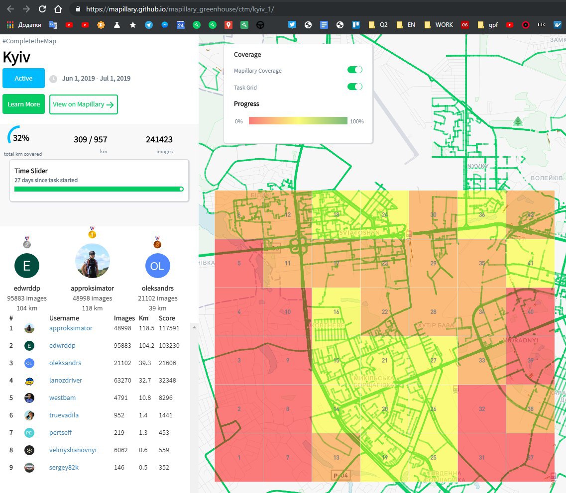Open the Trello bookmark icon
The height and width of the screenshot is (493, 566).
[x=356, y=25]
